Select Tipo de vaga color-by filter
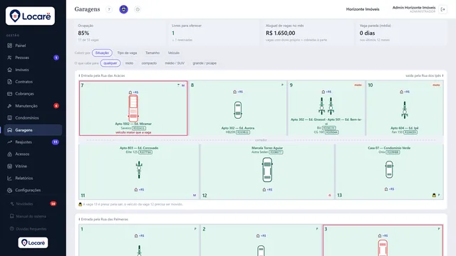The image size is (456, 256). point(127,53)
